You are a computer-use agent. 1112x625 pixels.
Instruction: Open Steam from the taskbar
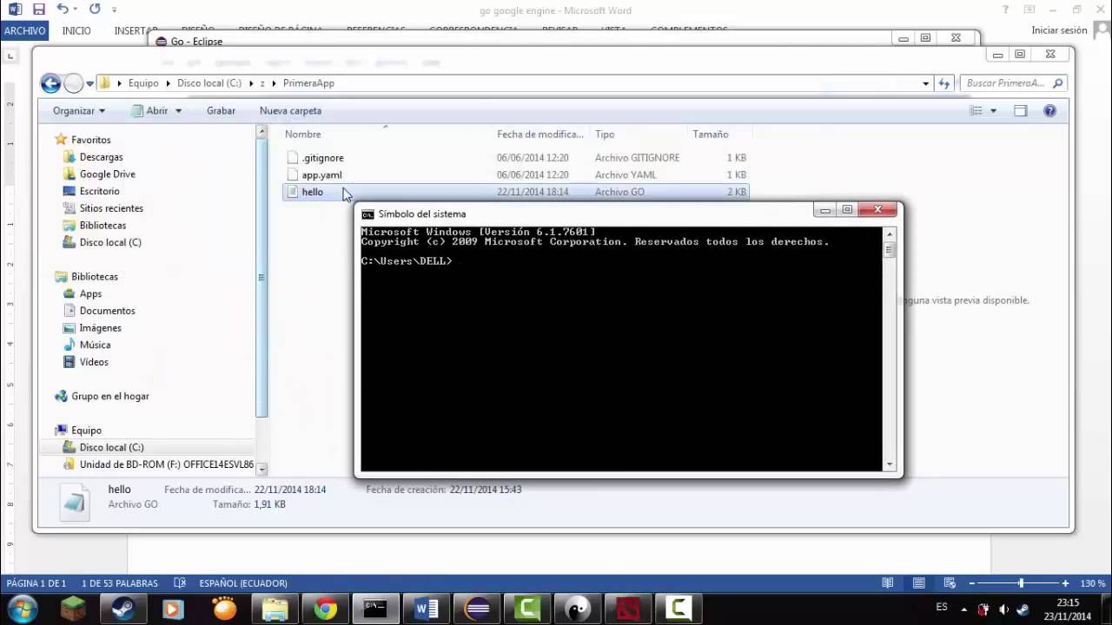(123, 609)
